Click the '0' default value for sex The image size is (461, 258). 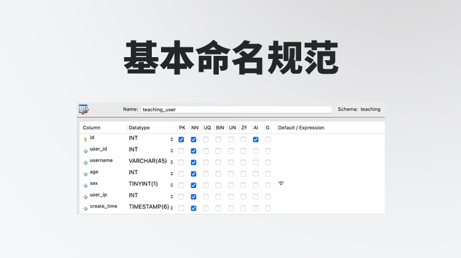pos(282,183)
